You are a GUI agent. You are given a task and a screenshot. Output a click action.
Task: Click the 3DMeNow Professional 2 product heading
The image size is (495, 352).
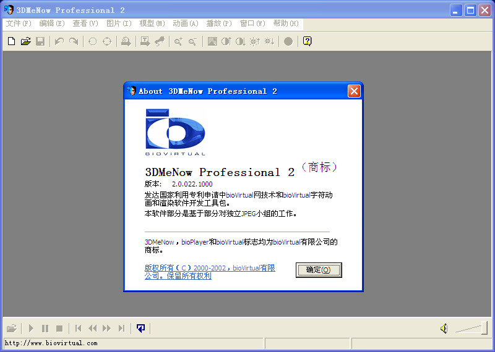220,172
